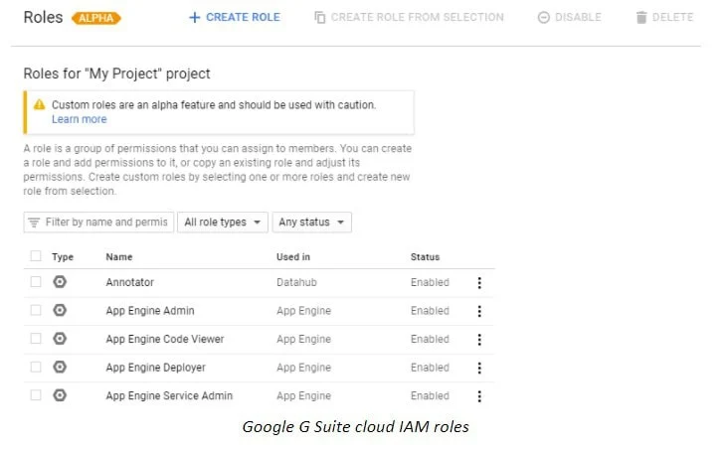
Task: Open the Any status dropdown
Action: tap(311, 223)
